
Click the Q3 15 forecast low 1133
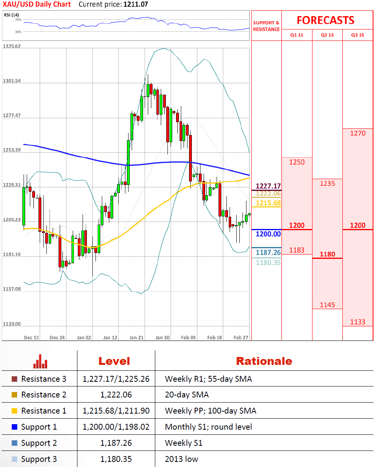[358, 322]
